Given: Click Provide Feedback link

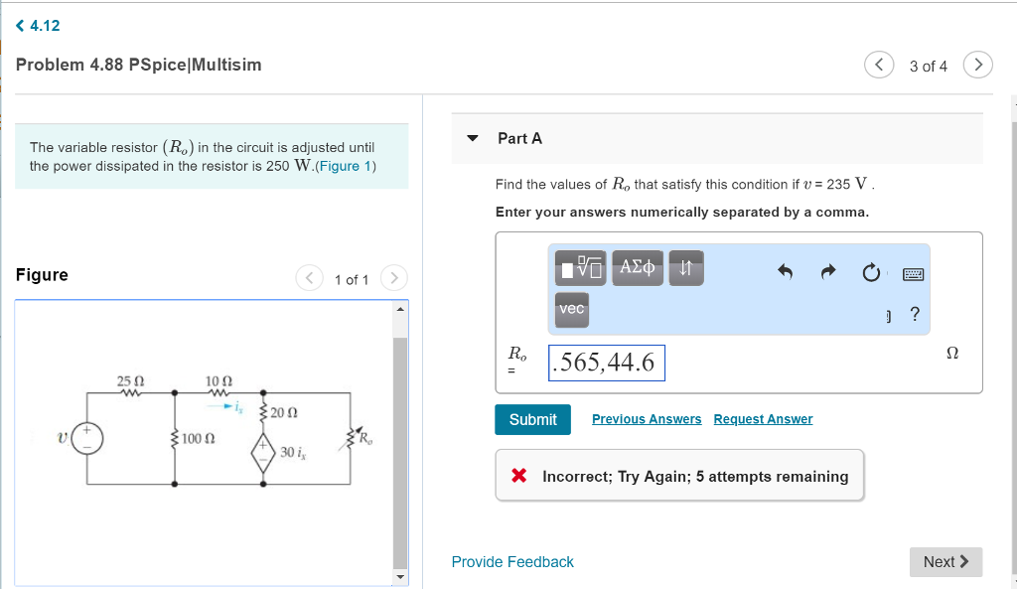Looking at the screenshot, I should click(512, 562).
